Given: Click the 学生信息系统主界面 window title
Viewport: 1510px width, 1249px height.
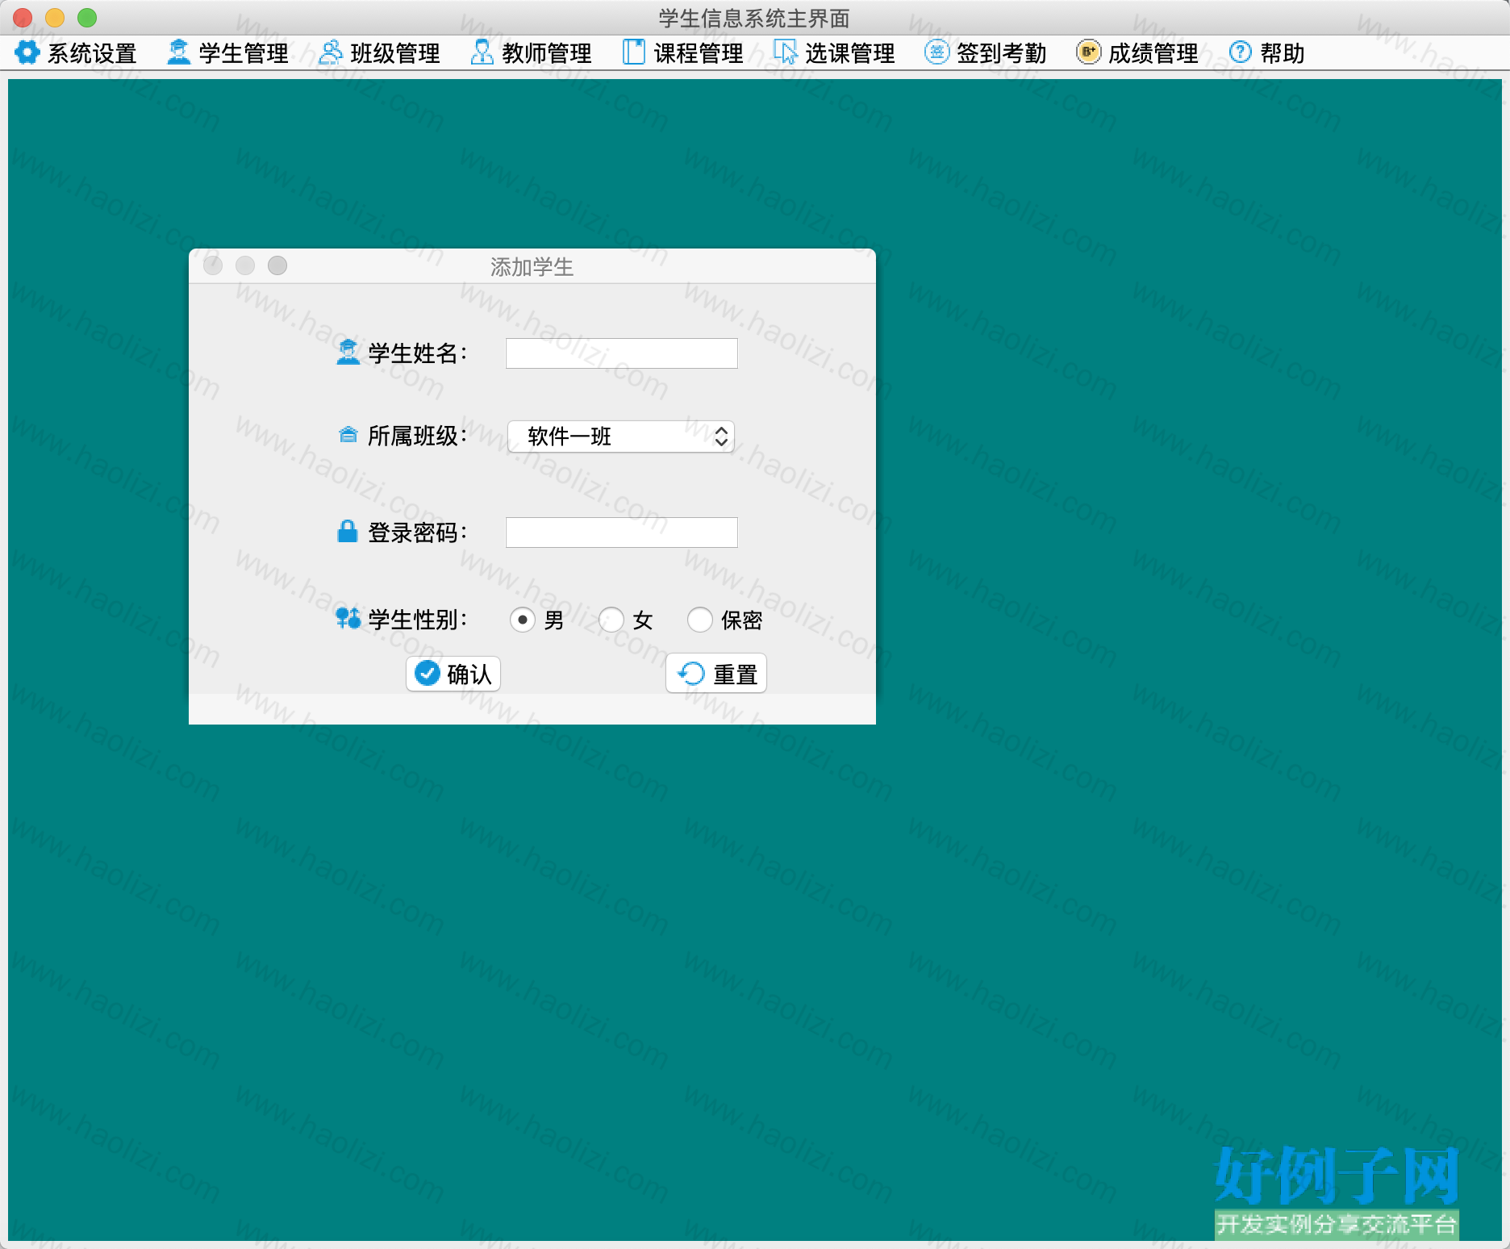Looking at the screenshot, I should pos(754,19).
